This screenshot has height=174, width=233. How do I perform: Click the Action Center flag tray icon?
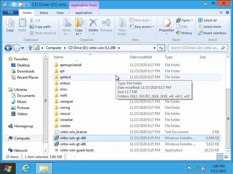point(189,168)
